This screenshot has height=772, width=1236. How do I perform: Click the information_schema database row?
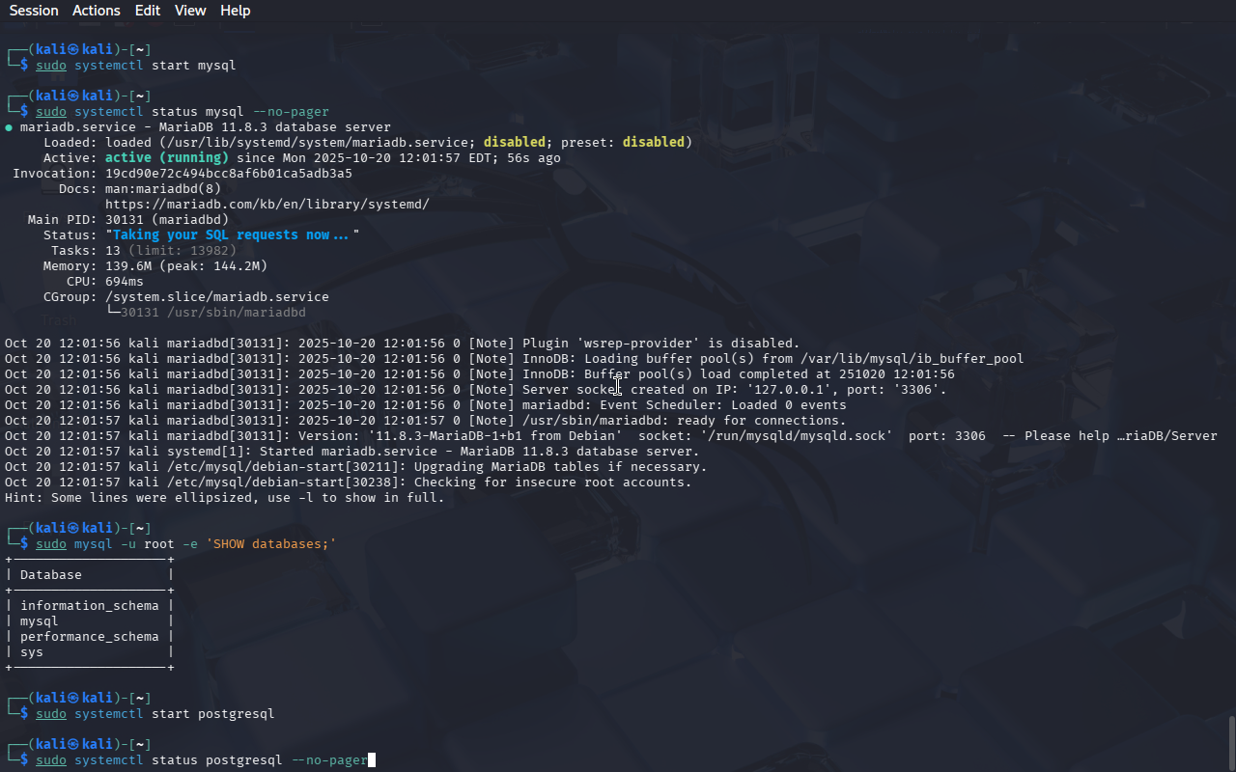pyautogui.click(x=89, y=606)
